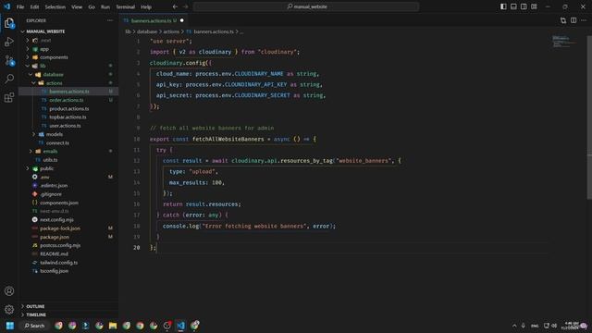The height and width of the screenshot is (333, 592).
Task: Open the Run and Debug view
Action: pos(9,42)
